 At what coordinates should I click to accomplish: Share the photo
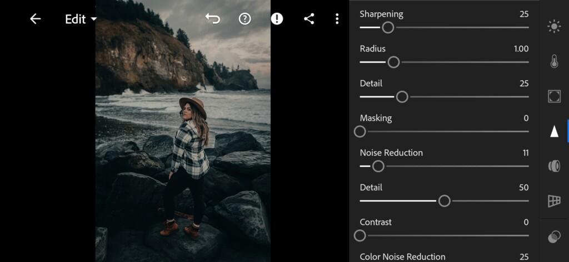pos(309,19)
